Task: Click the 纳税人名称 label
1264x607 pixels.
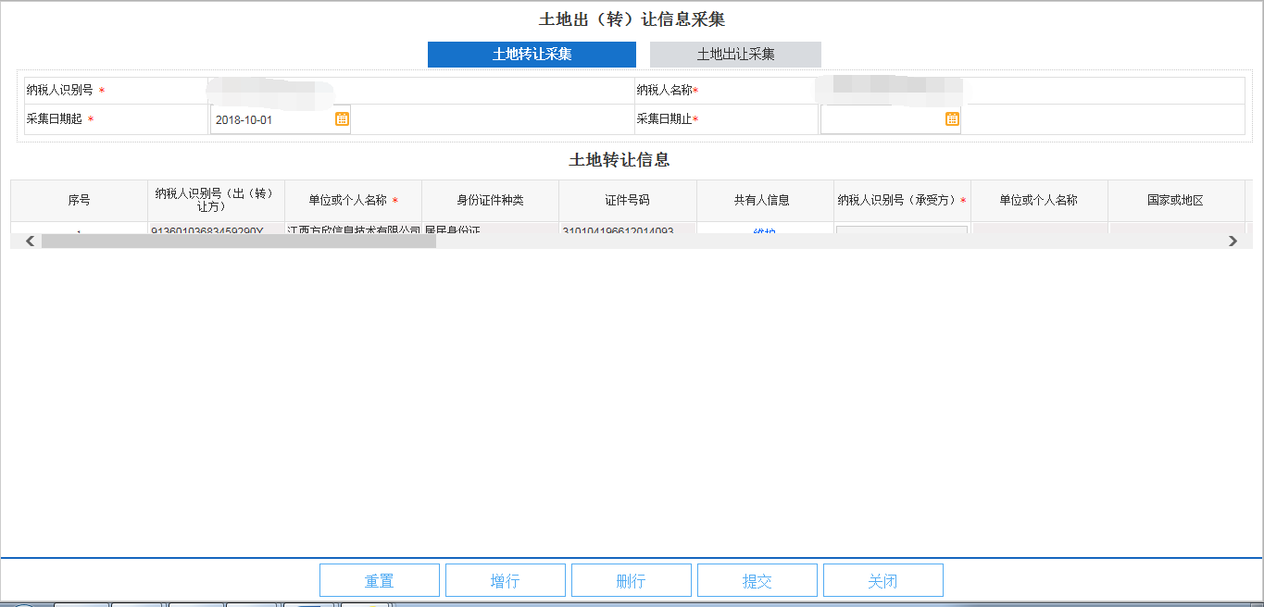Action: 667,91
